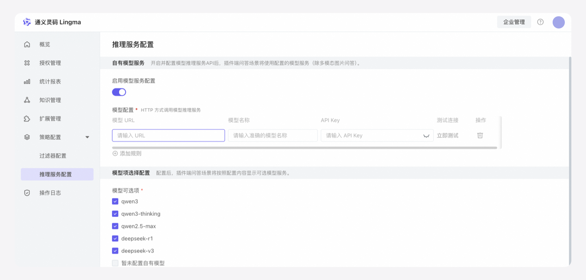Open the help question mark icon
The width and height of the screenshot is (586, 280).
click(x=540, y=22)
